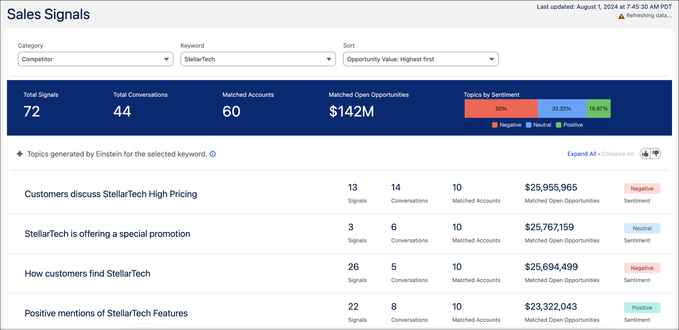Click the $25,955,965 opportunity amount
Screen dimensions: 679x330
click(551, 187)
